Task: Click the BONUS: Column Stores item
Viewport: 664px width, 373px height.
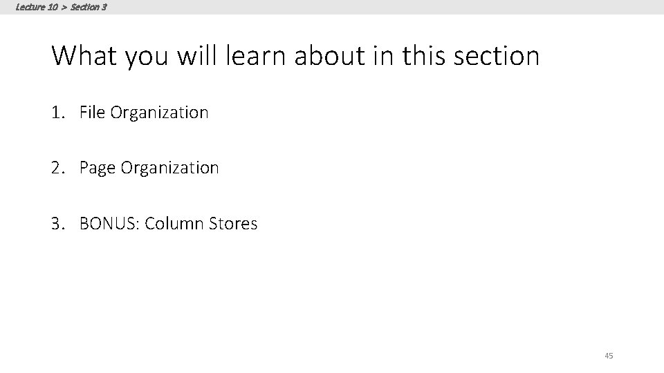Action: tap(168, 224)
